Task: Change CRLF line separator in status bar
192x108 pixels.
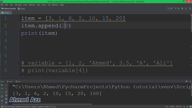Action: click(x=172, y=107)
